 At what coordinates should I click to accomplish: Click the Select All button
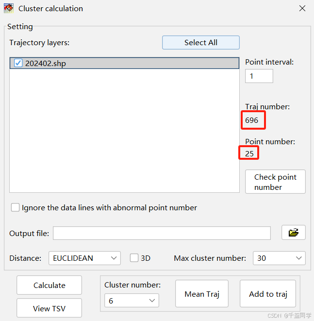click(x=200, y=43)
